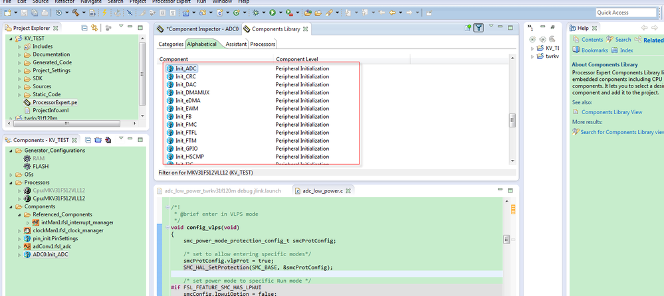This screenshot has height=296, width=664.
Task: Click Project Explorer horizontal scrollbar thumb
Action: (x=67, y=123)
